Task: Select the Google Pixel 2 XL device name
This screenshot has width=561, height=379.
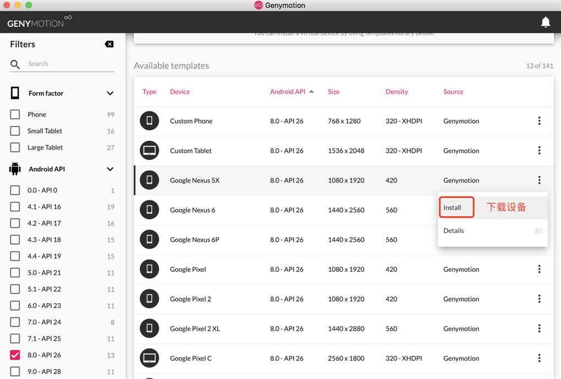Action: click(x=195, y=328)
